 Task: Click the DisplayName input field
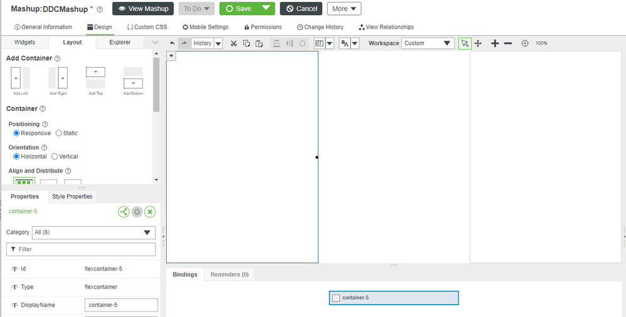coord(122,305)
